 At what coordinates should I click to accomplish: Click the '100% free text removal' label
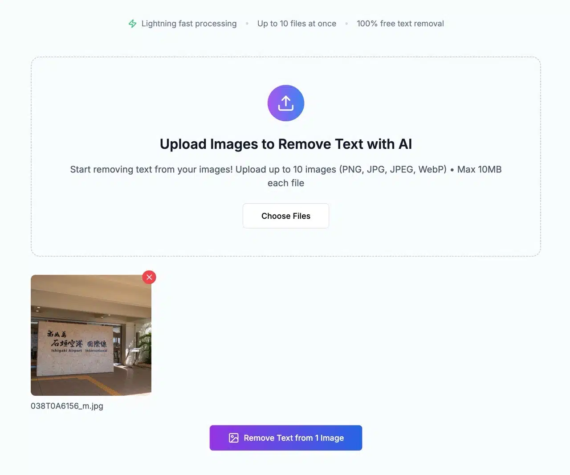400,24
